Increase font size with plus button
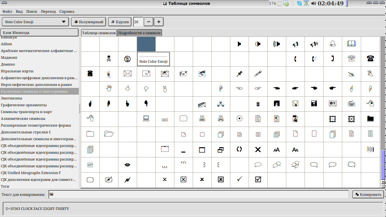 159,22
